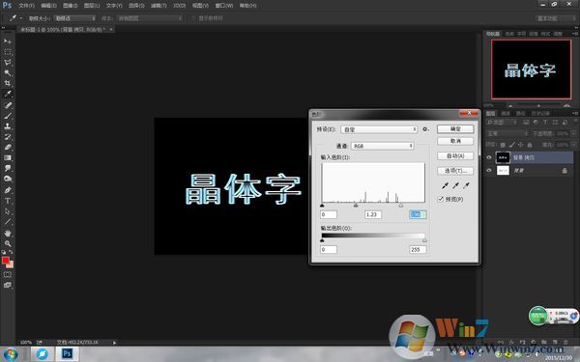
Task: Select the Lasso tool
Action: point(8,63)
